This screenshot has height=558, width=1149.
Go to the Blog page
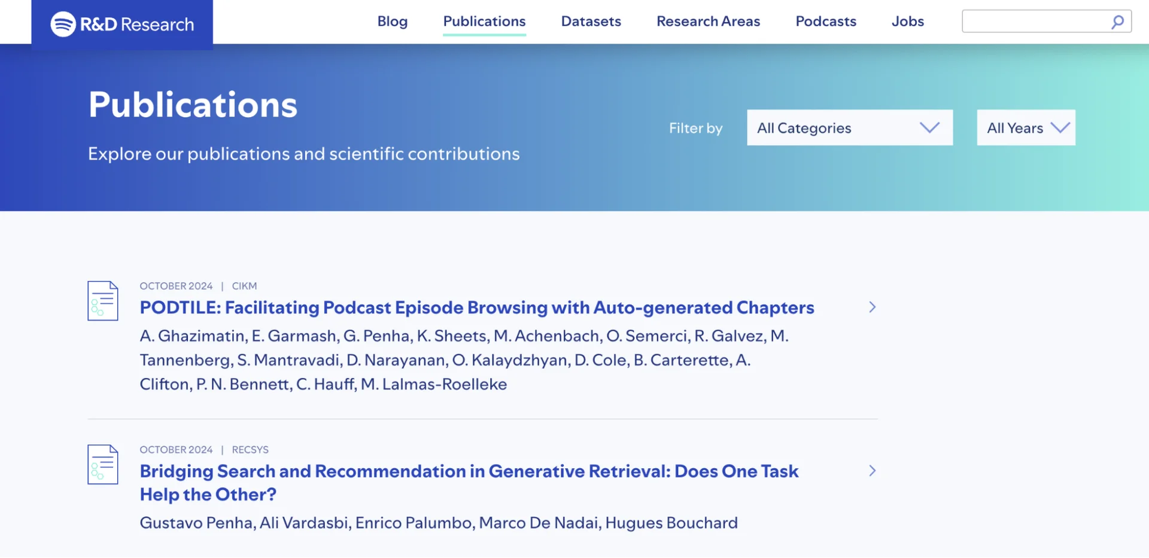tap(393, 22)
